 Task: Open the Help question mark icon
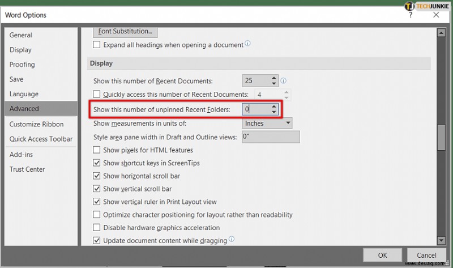click(411, 15)
